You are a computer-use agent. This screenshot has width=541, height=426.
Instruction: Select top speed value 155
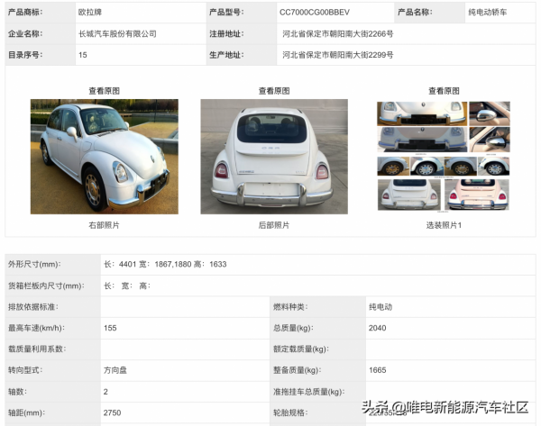tap(110, 328)
